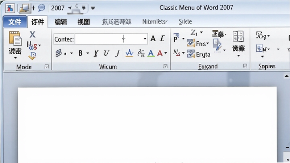Image resolution: width=290 pixels, height=163 pixels.
Task: Open the Mode group dialog launcher
Action: coord(47,67)
